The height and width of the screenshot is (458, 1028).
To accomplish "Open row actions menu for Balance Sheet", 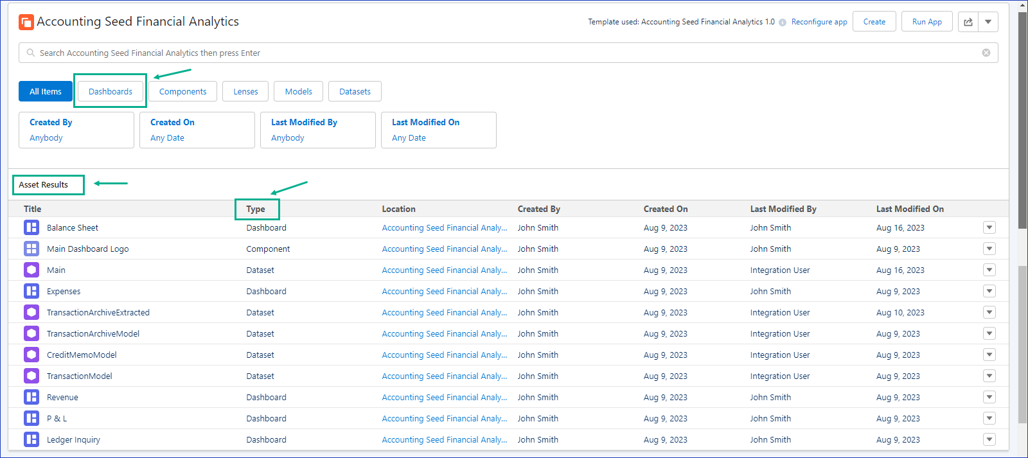I will point(989,227).
